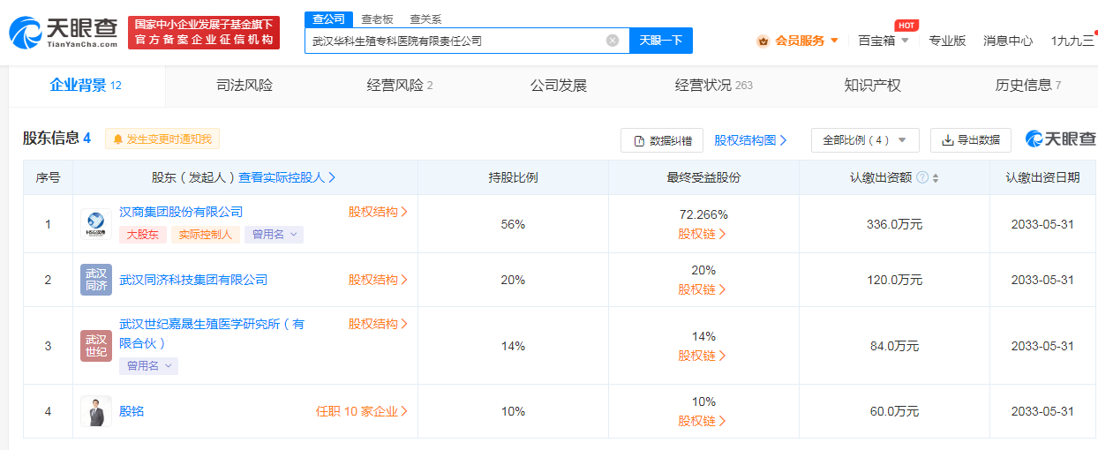Click the 武汉世纪 logo tile
1098x450 pixels.
pos(96,346)
